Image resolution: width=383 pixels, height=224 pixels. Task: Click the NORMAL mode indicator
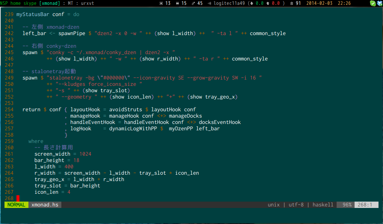[15, 205]
